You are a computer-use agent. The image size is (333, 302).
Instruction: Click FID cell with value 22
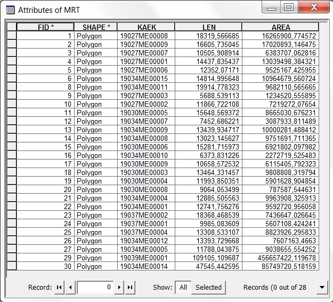point(45,206)
